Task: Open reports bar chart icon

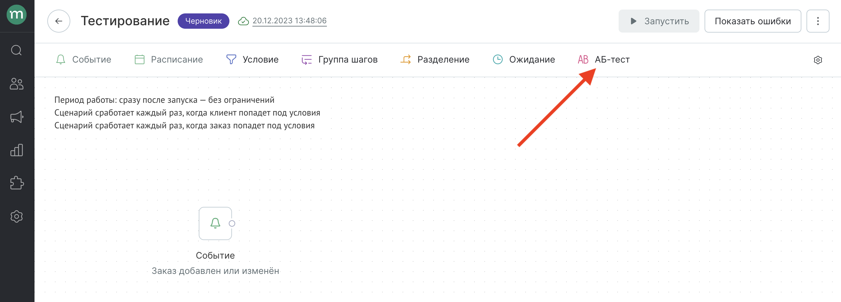Action: (17, 150)
